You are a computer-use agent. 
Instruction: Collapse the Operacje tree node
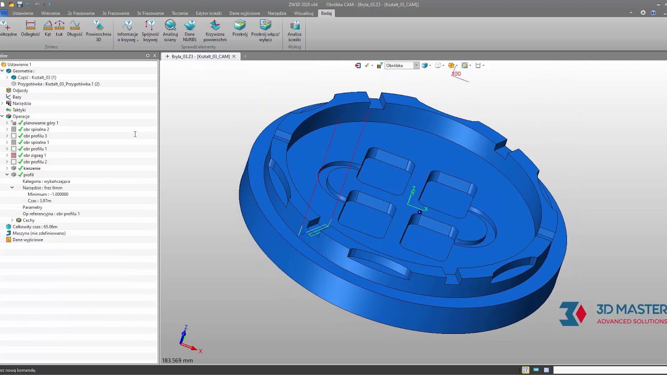(3, 117)
